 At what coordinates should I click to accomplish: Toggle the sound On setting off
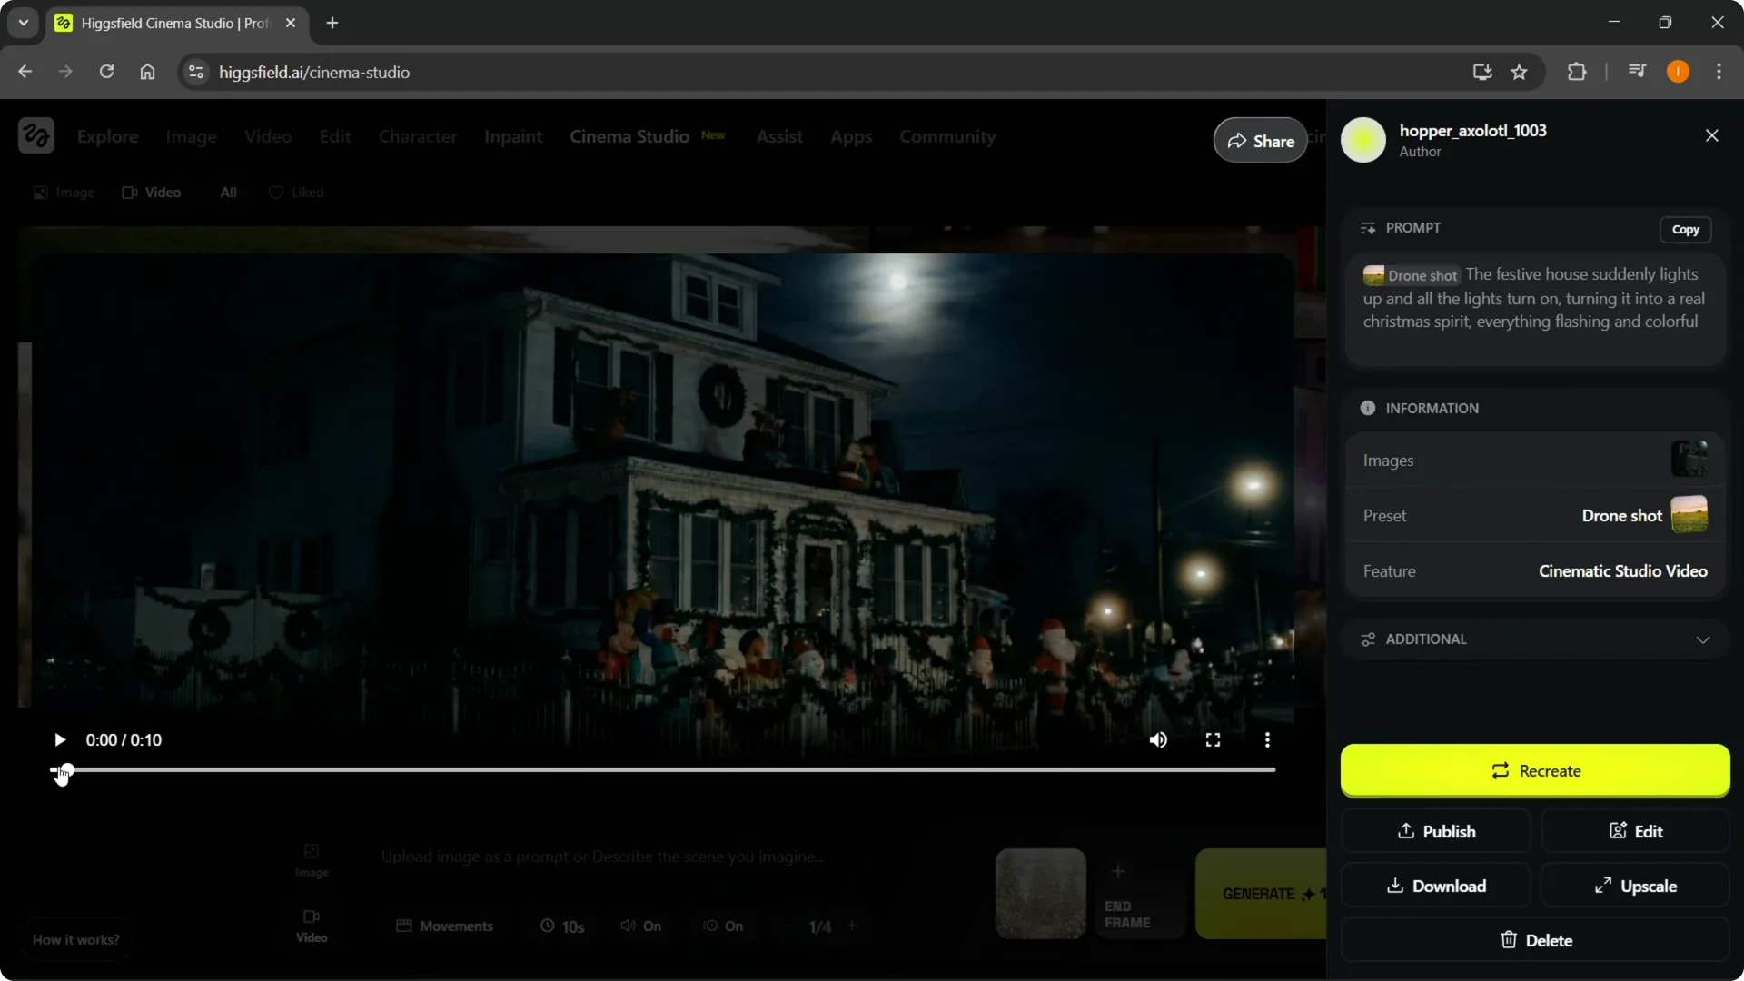(641, 926)
